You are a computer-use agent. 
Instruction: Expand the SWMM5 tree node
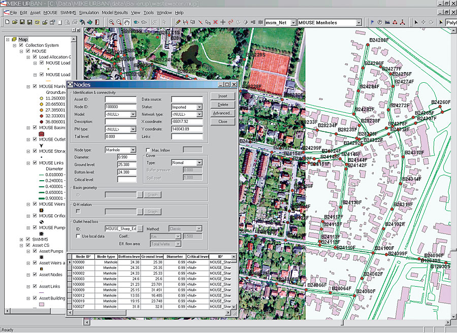[21, 240]
